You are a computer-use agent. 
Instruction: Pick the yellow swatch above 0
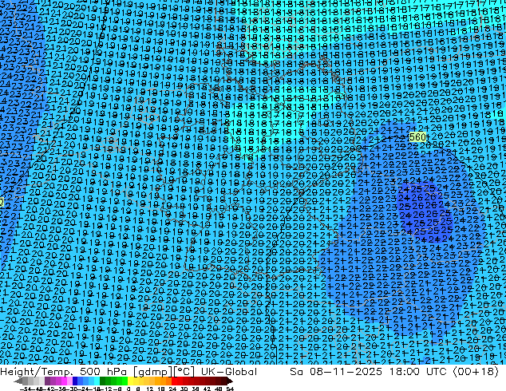pyautogui.click(x=130, y=381)
